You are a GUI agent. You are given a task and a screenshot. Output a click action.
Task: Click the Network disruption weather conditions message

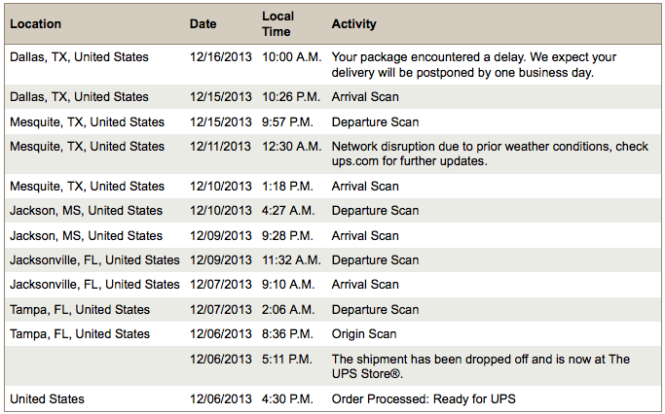click(490, 154)
